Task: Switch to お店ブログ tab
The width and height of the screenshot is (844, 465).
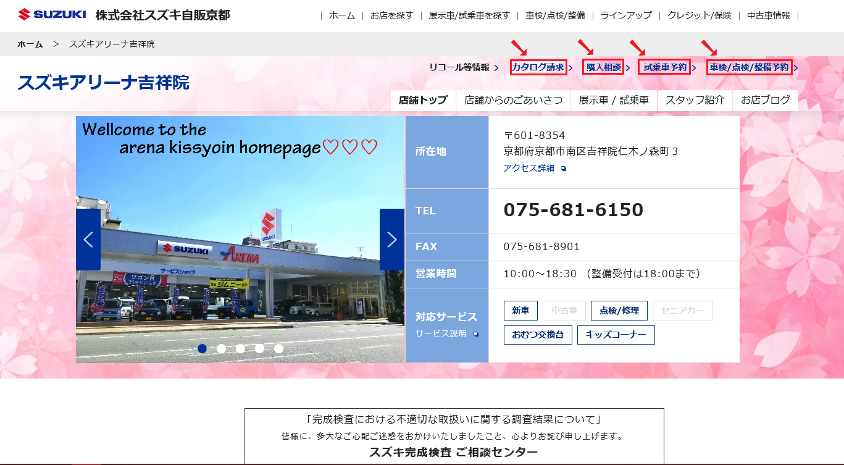Action: 766,100
